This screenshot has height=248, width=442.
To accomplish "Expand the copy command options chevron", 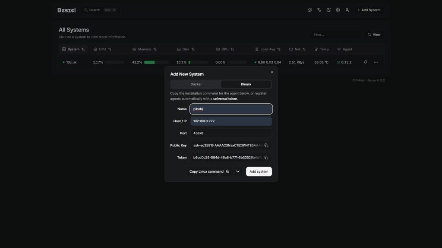I will coord(238,171).
